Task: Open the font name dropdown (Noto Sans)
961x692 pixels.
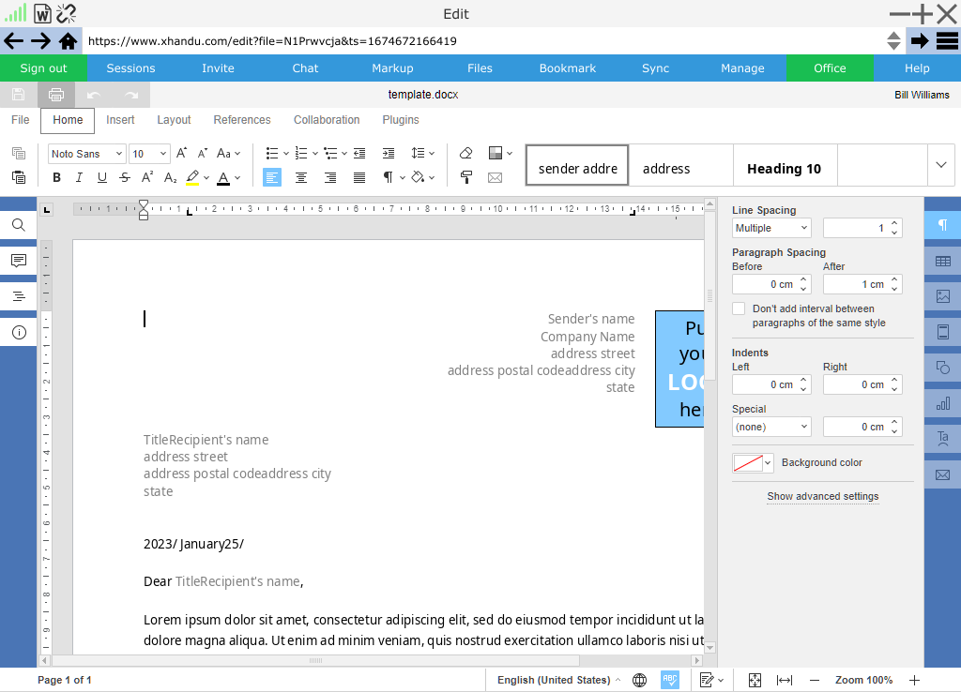Action: click(86, 154)
